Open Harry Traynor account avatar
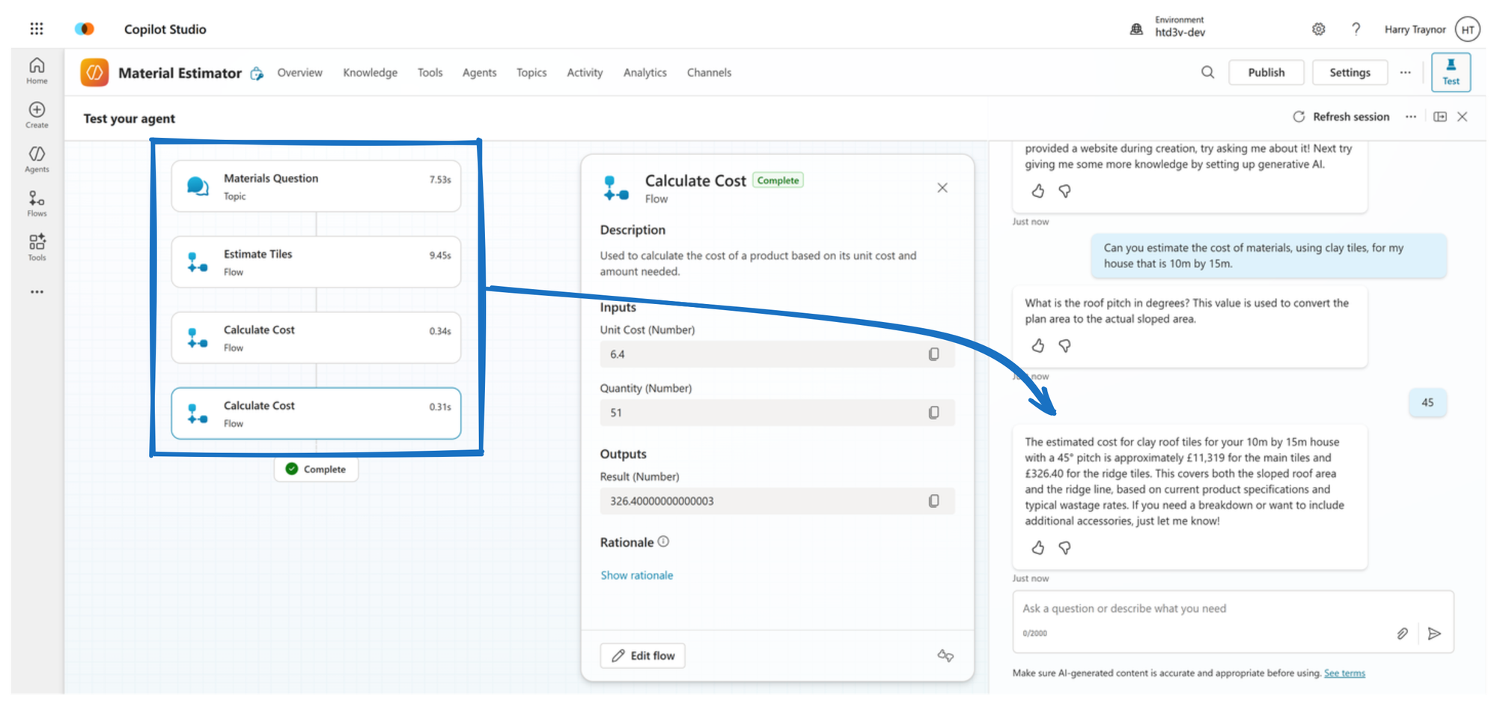 coord(1468,29)
